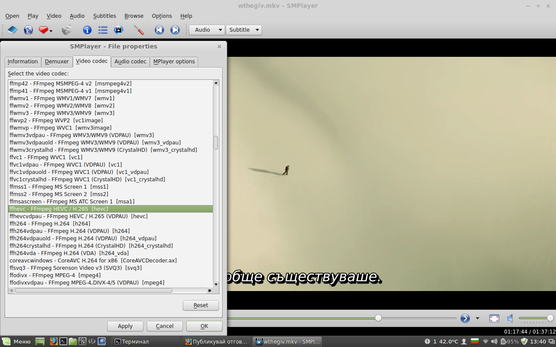This screenshot has height=347, width=556.
Task: Click the Bulgarian flag keyboard layout icon
Action: pos(475,341)
